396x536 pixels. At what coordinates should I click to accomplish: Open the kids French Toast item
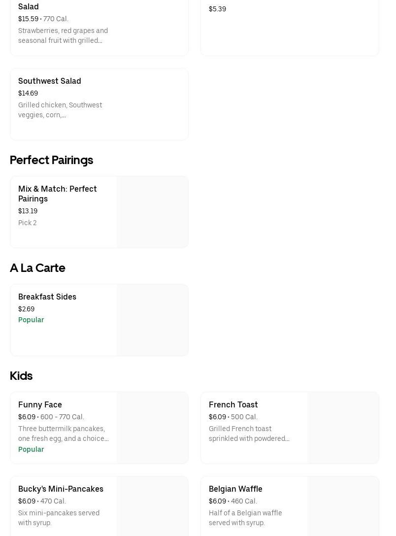coord(290,428)
